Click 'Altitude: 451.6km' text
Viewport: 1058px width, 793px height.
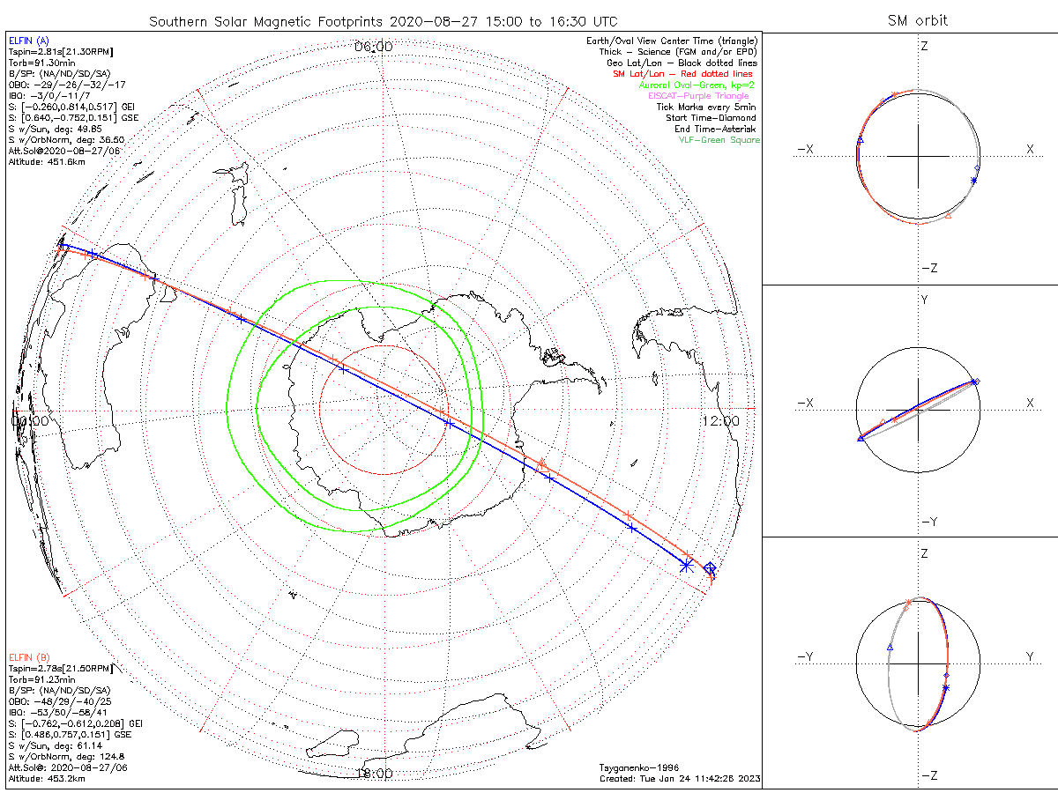46,162
